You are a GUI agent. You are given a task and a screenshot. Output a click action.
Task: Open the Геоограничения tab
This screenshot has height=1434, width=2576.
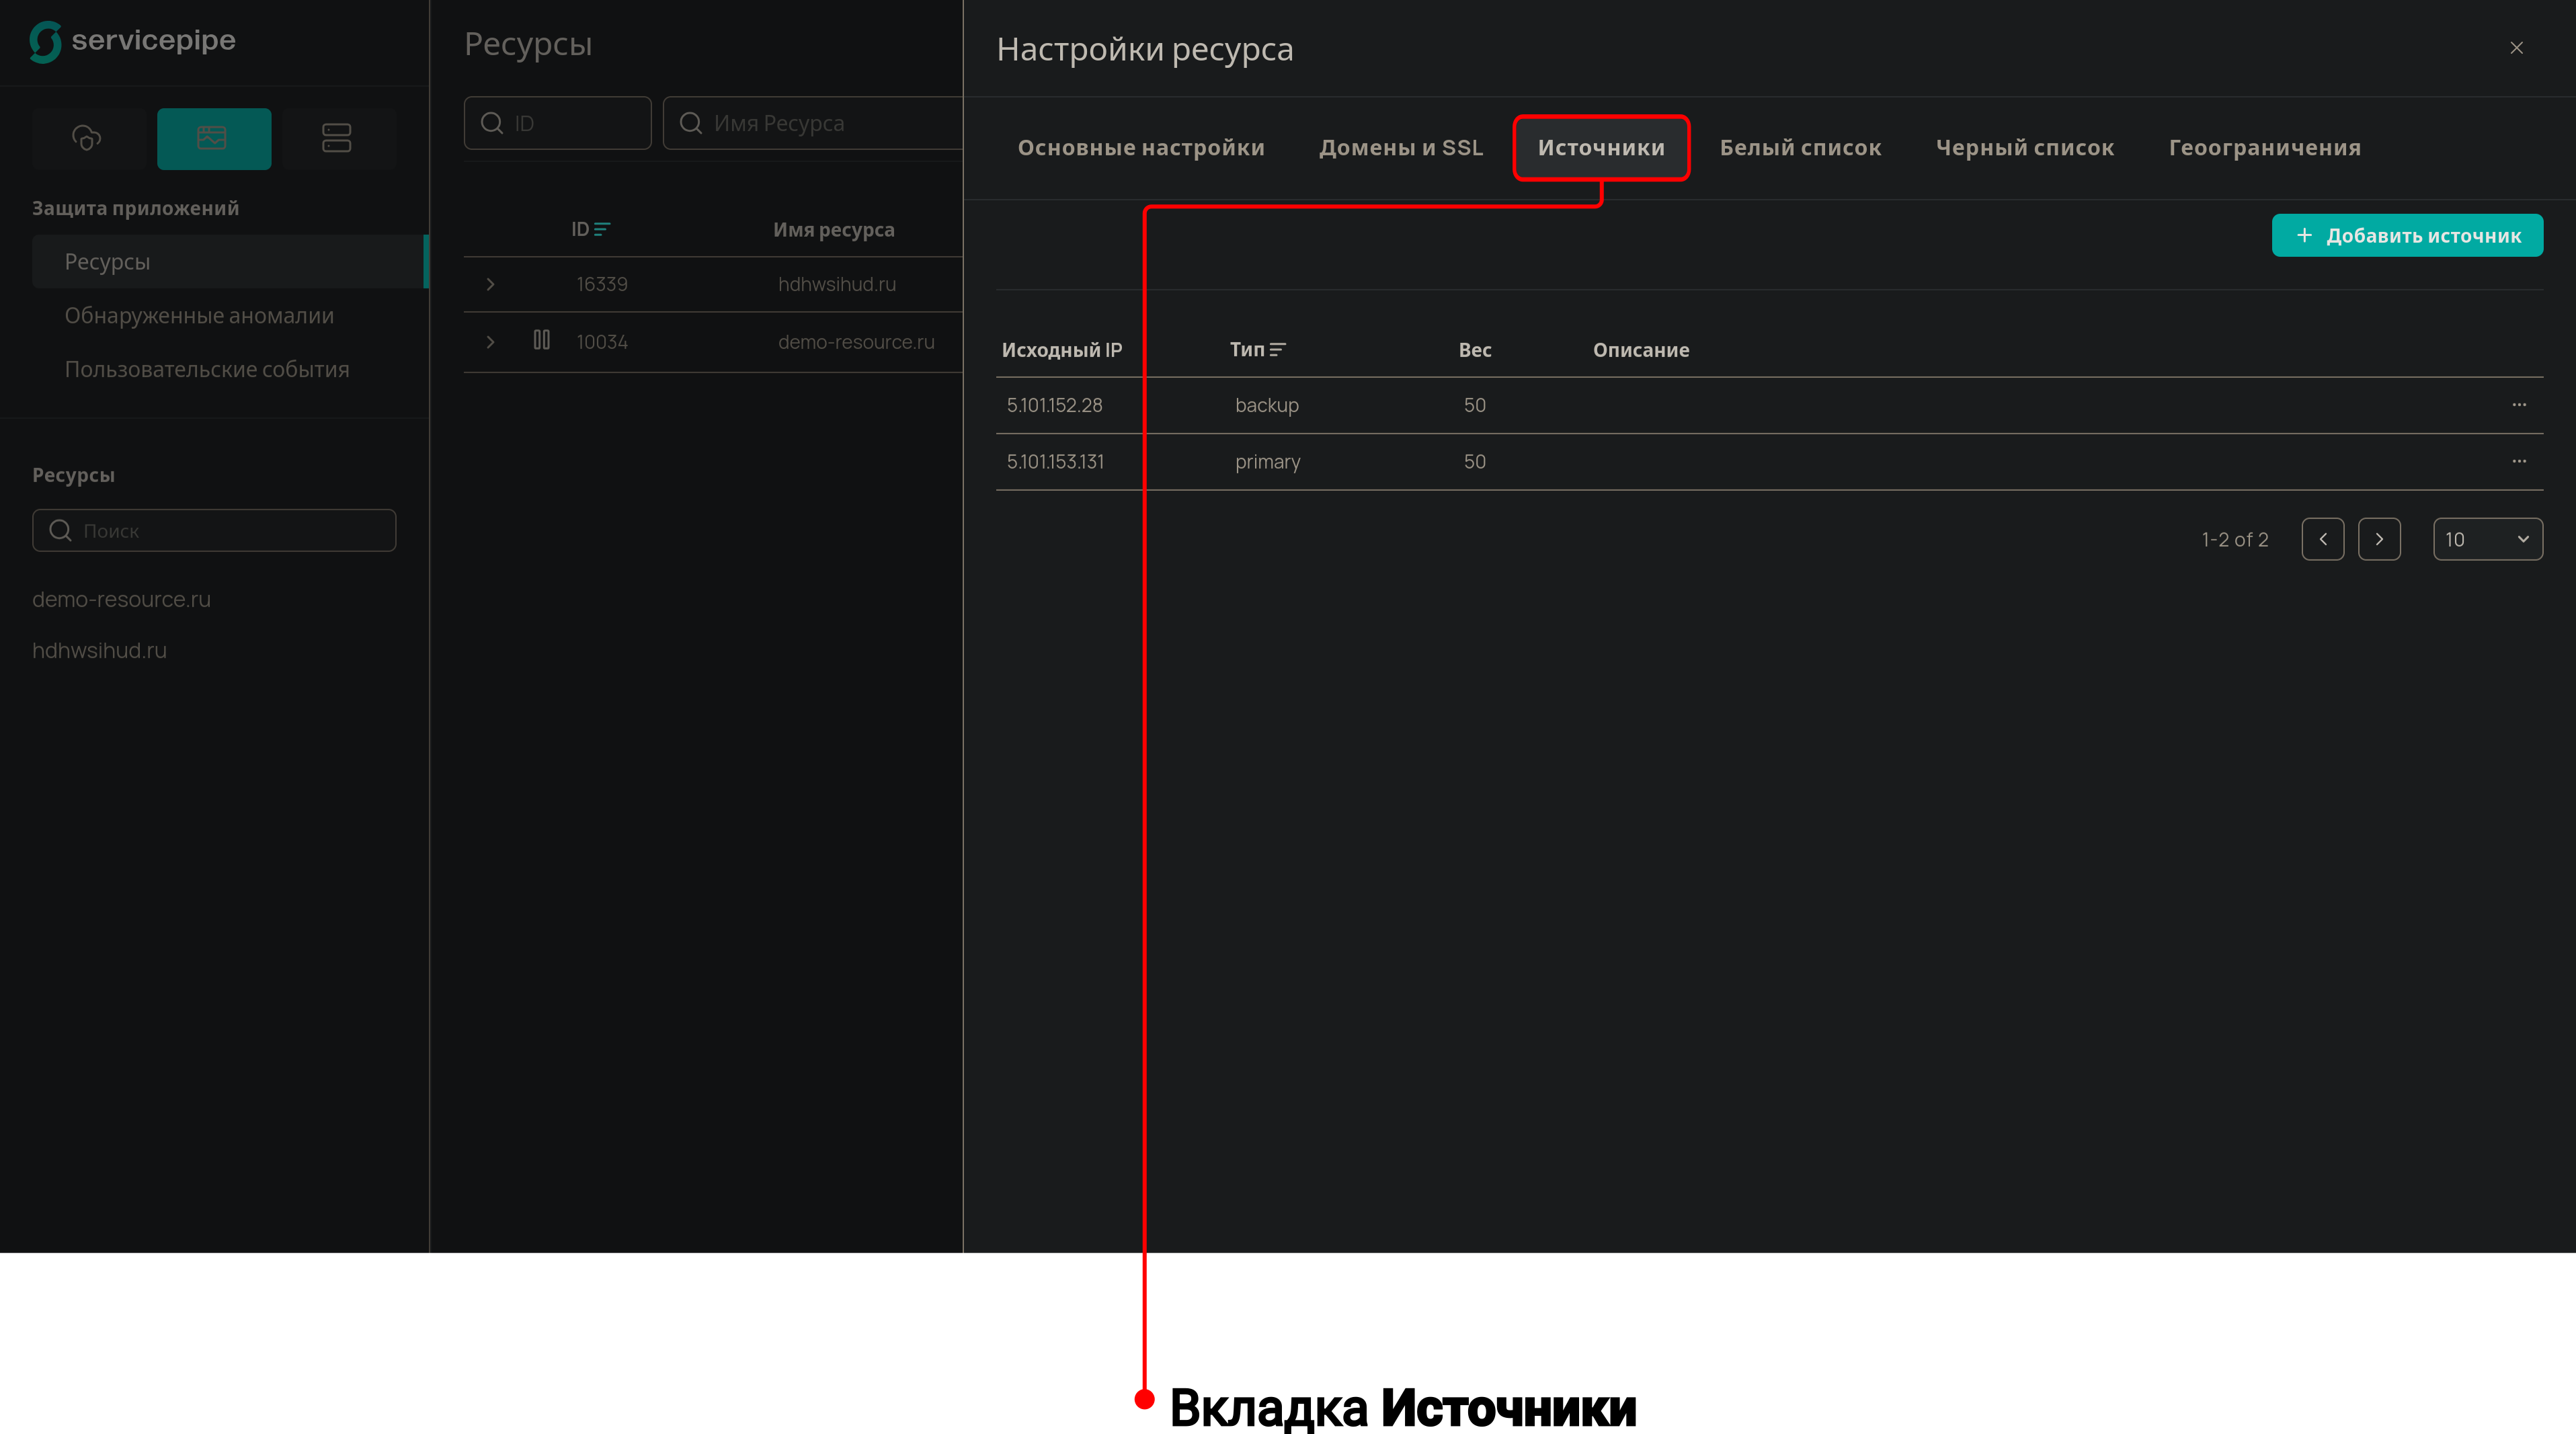coord(2264,148)
